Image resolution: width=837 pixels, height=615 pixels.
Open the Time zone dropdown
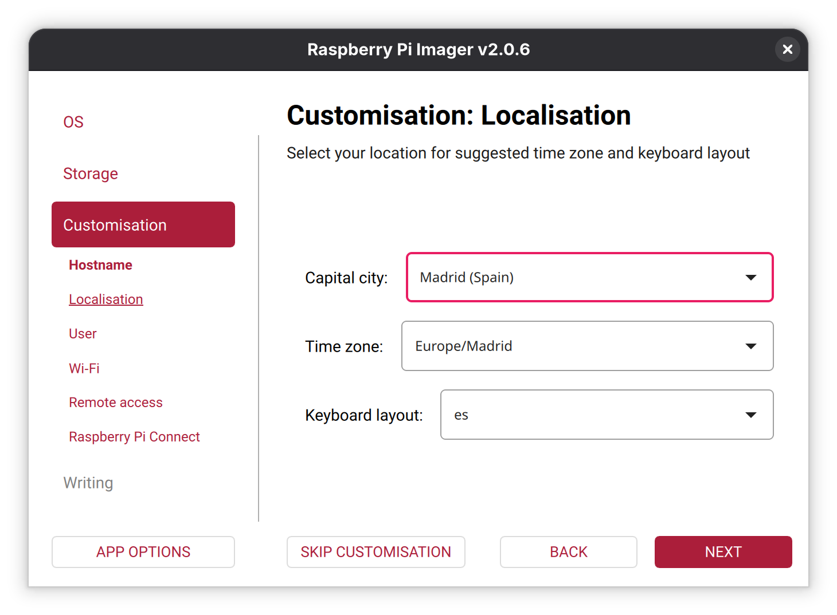587,346
